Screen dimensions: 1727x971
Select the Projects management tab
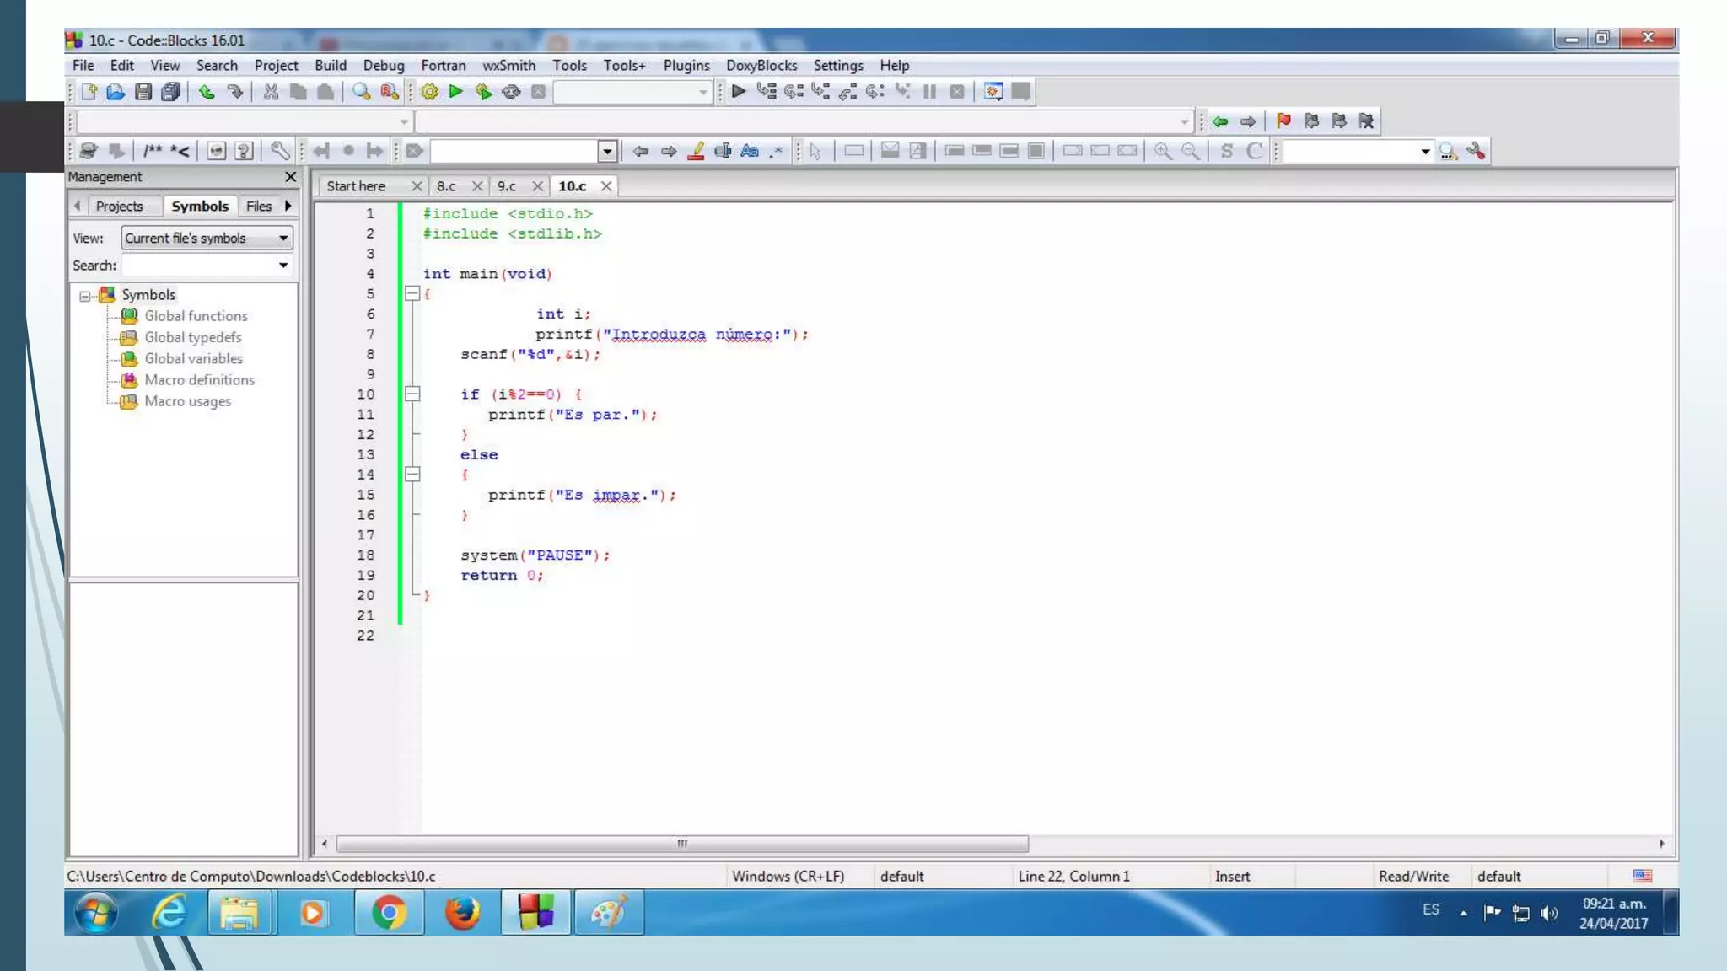coord(119,207)
